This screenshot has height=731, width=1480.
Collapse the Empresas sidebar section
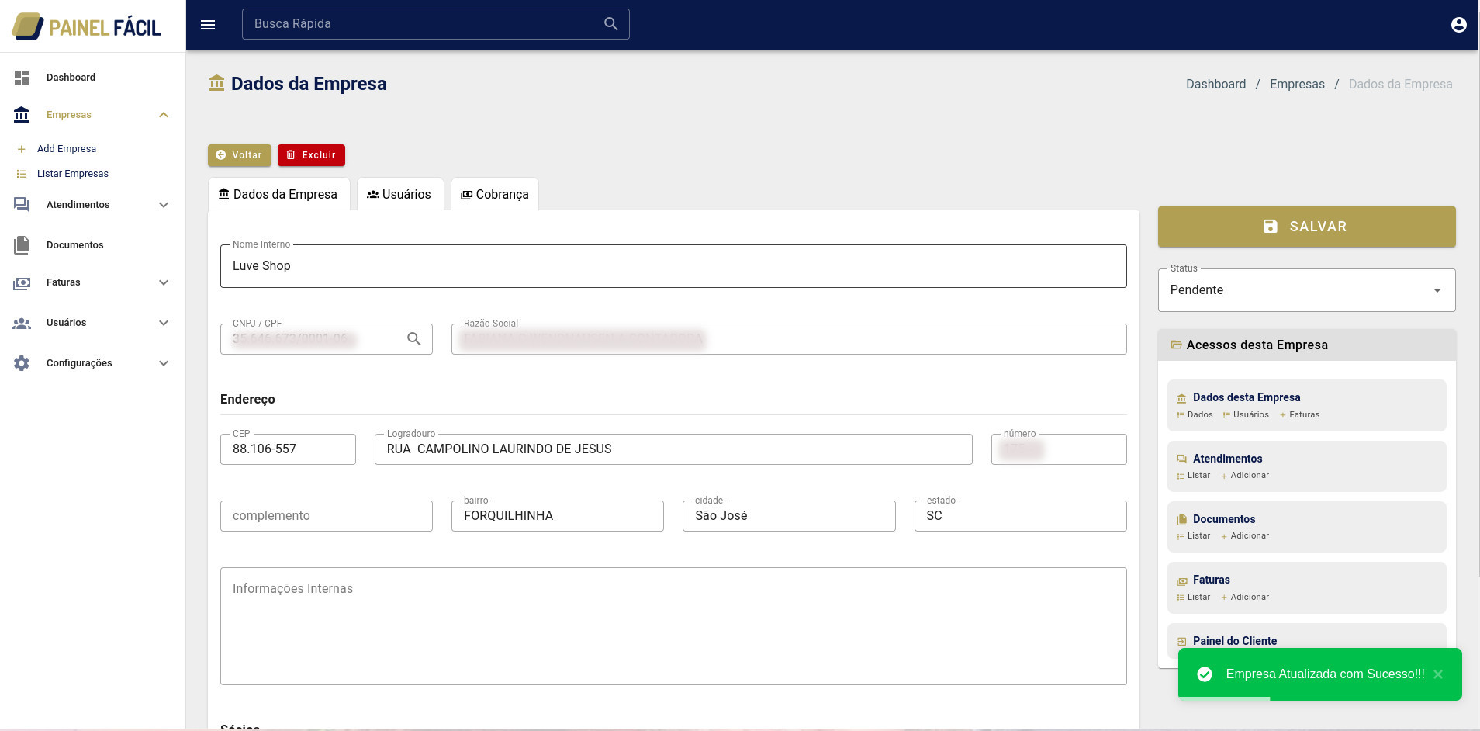tap(164, 115)
